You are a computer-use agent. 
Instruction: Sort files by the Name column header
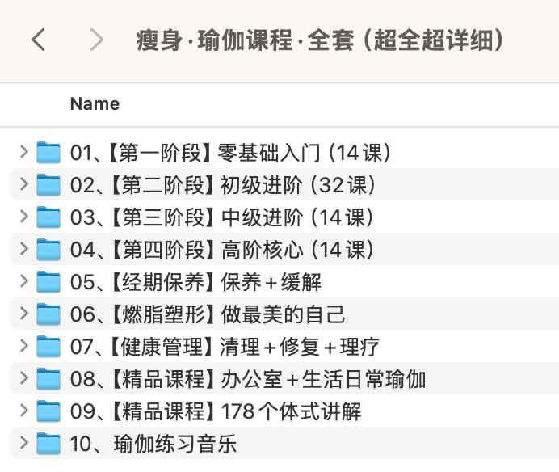point(95,104)
